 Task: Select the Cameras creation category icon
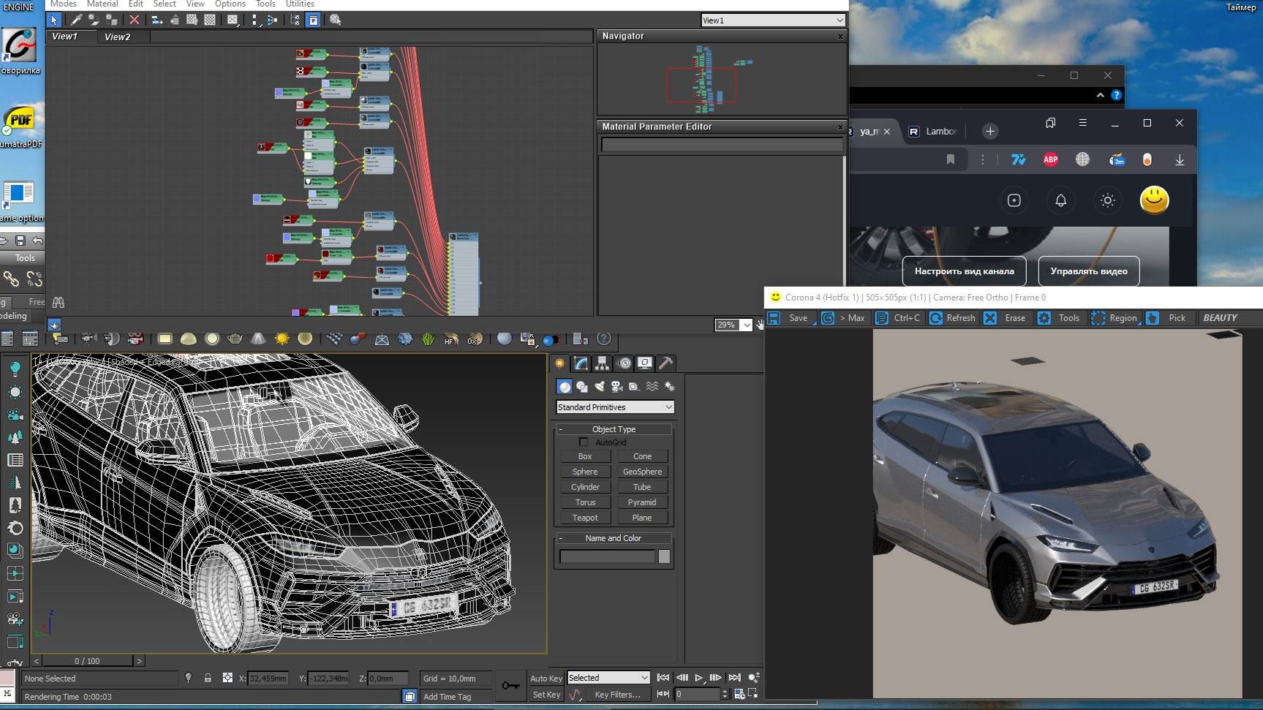617,387
